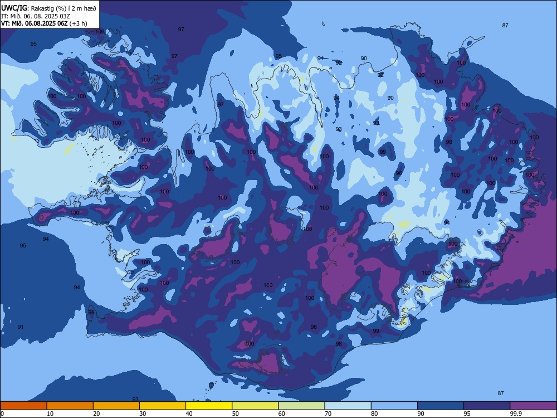Choose the purple above-99.9 legend swatch
Image resolution: width=557 pixels, height=418 pixels.
click(533, 406)
